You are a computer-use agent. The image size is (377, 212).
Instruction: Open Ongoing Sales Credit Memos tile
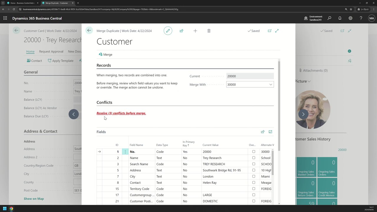[x=327, y=188]
